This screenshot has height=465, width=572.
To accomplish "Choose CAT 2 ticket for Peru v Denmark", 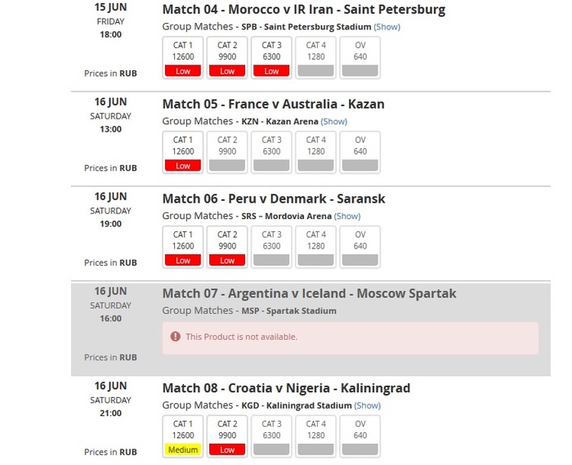I will [227, 248].
